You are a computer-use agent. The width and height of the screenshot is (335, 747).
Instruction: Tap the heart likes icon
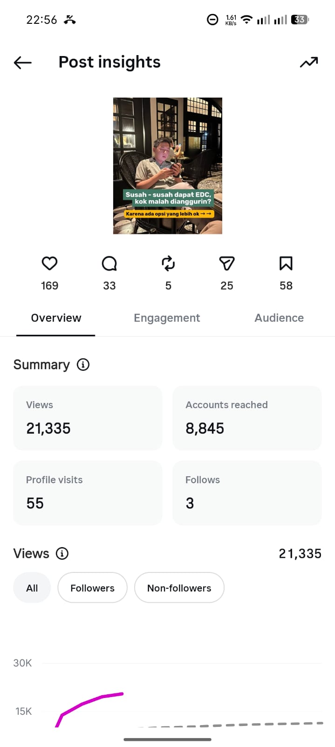tap(49, 263)
